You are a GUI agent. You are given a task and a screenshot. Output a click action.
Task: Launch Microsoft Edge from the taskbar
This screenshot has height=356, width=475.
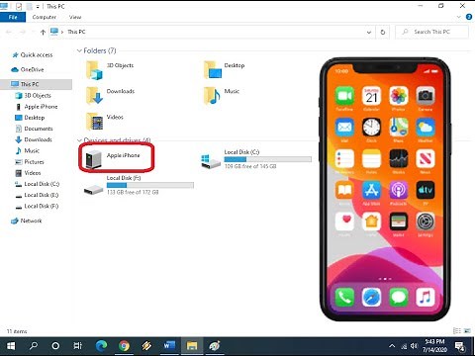coord(101,346)
